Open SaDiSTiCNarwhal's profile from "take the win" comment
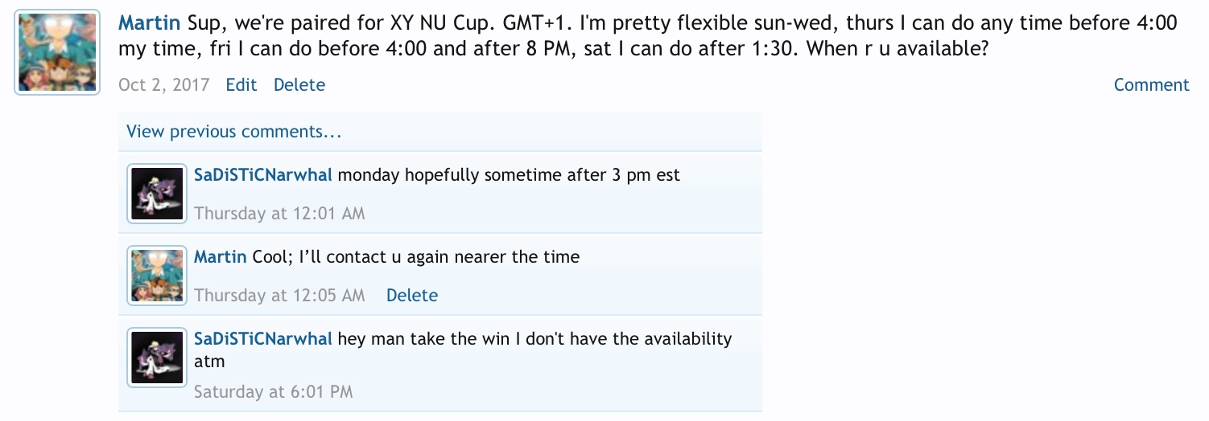 point(263,339)
